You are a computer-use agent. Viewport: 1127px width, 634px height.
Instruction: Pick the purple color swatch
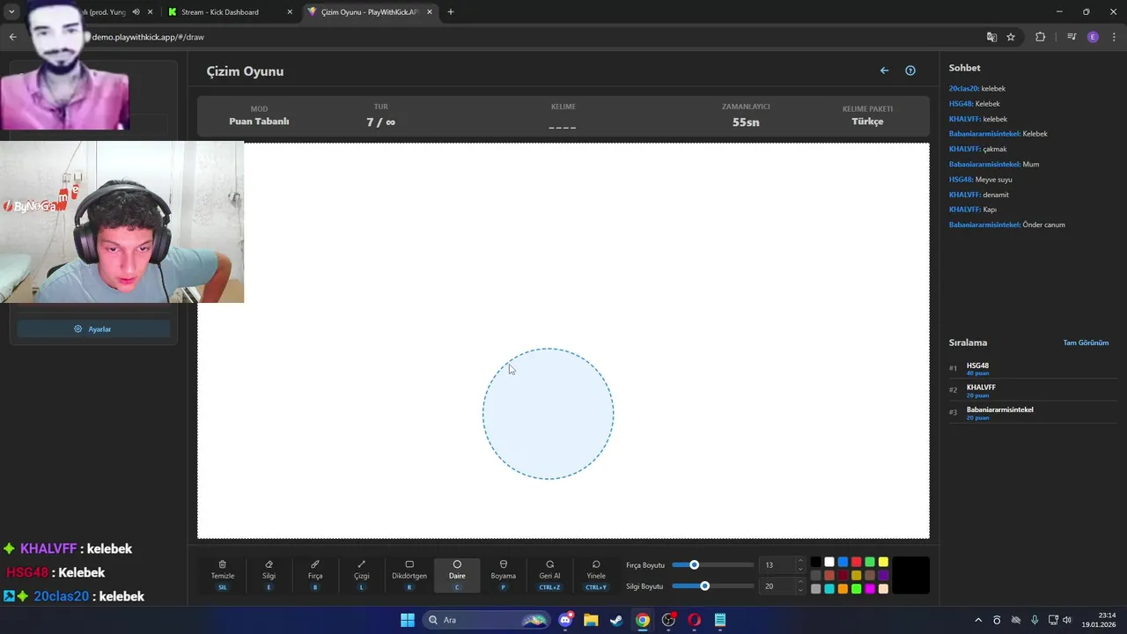[x=883, y=575]
